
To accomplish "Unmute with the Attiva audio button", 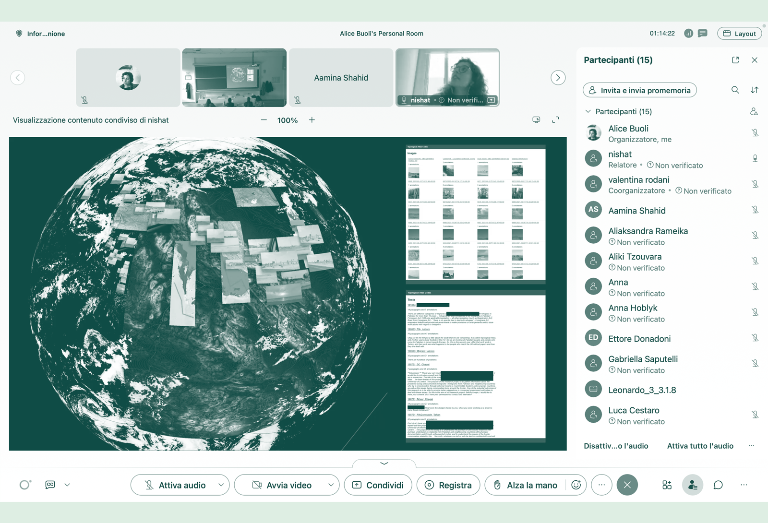I will click(175, 485).
